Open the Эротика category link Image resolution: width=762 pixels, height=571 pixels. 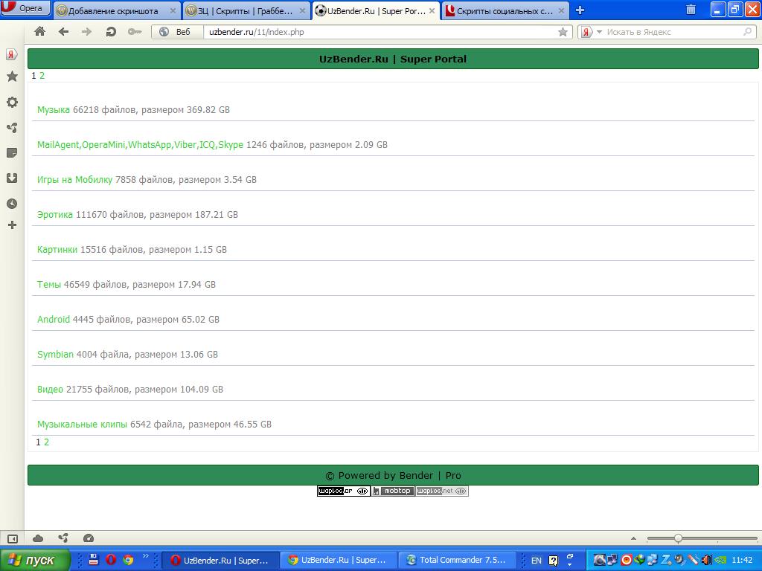[x=55, y=215]
